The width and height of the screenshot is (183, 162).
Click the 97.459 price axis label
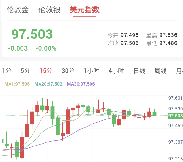(x=175, y=126)
